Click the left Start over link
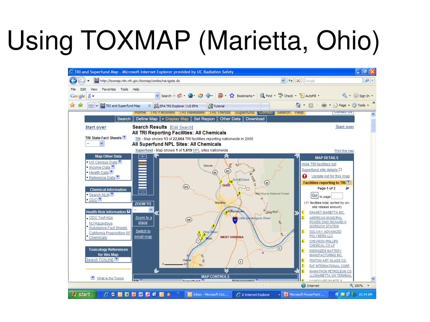 96,127
